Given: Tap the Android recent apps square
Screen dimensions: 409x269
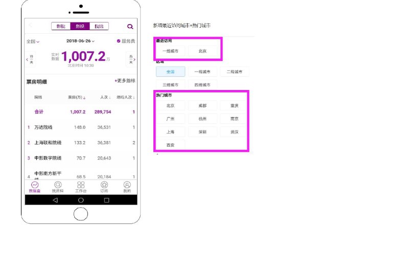Looking at the screenshot, I should click(106, 200).
